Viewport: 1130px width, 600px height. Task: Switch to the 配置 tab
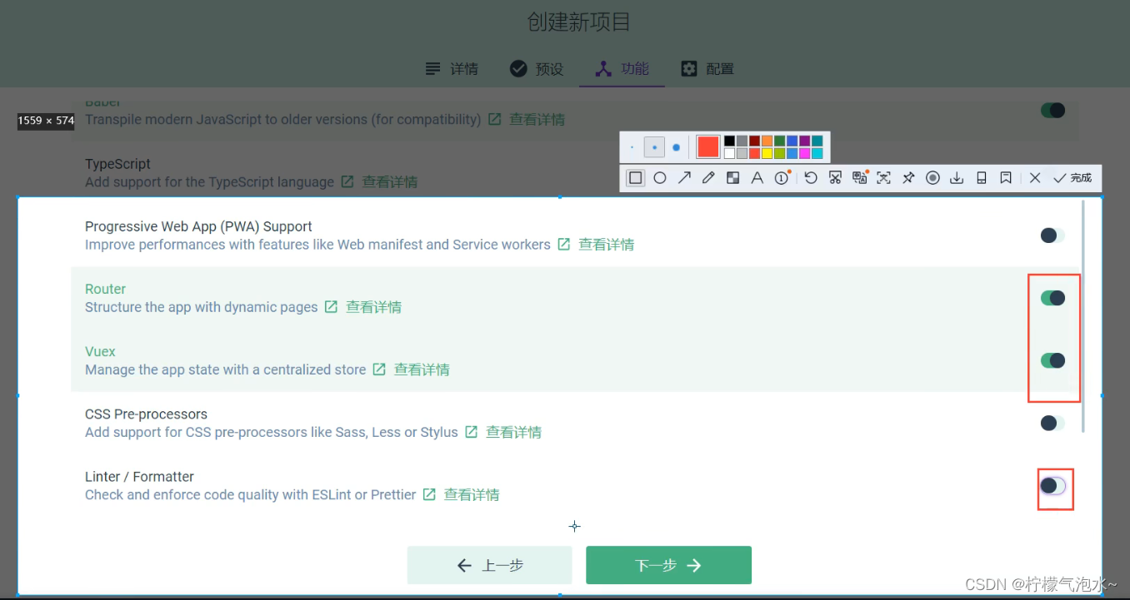pyautogui.click(x=707, y=68)
